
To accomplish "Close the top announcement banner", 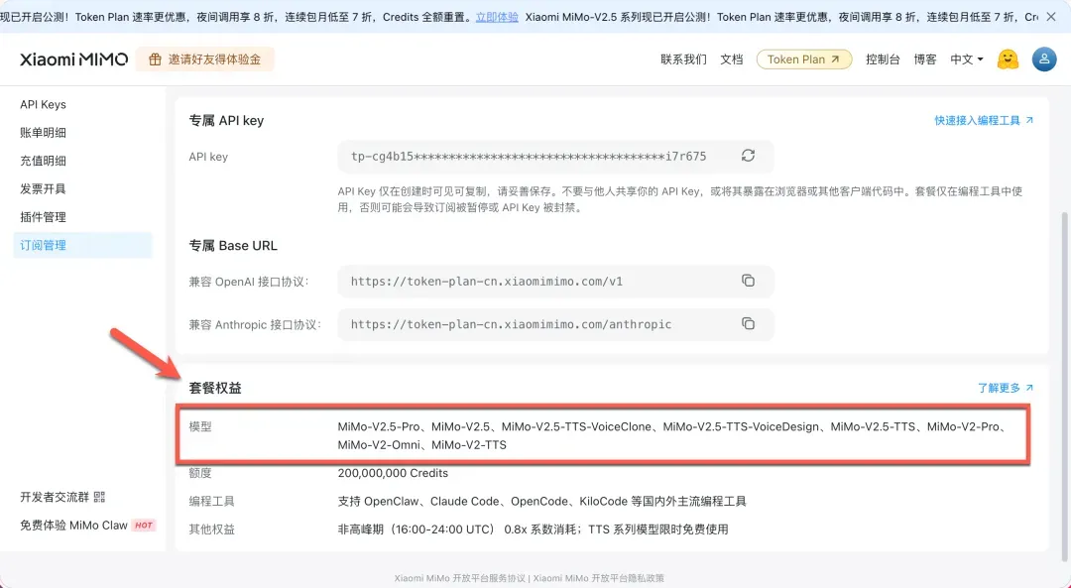I will click(1051, 17).
